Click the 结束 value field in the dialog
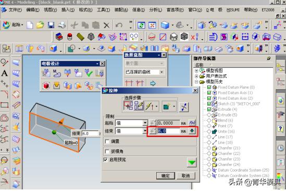286x191 pixels. point(169,131)
